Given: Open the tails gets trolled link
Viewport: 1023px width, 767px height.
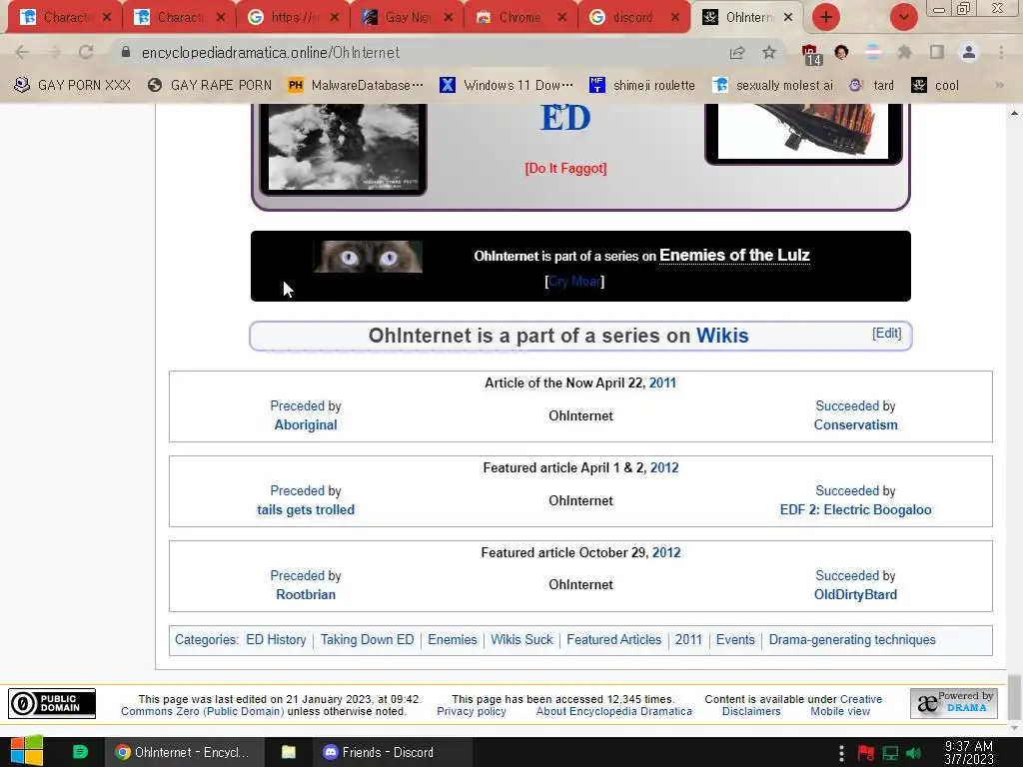Looking at the screenshot, I should (306, 509).
